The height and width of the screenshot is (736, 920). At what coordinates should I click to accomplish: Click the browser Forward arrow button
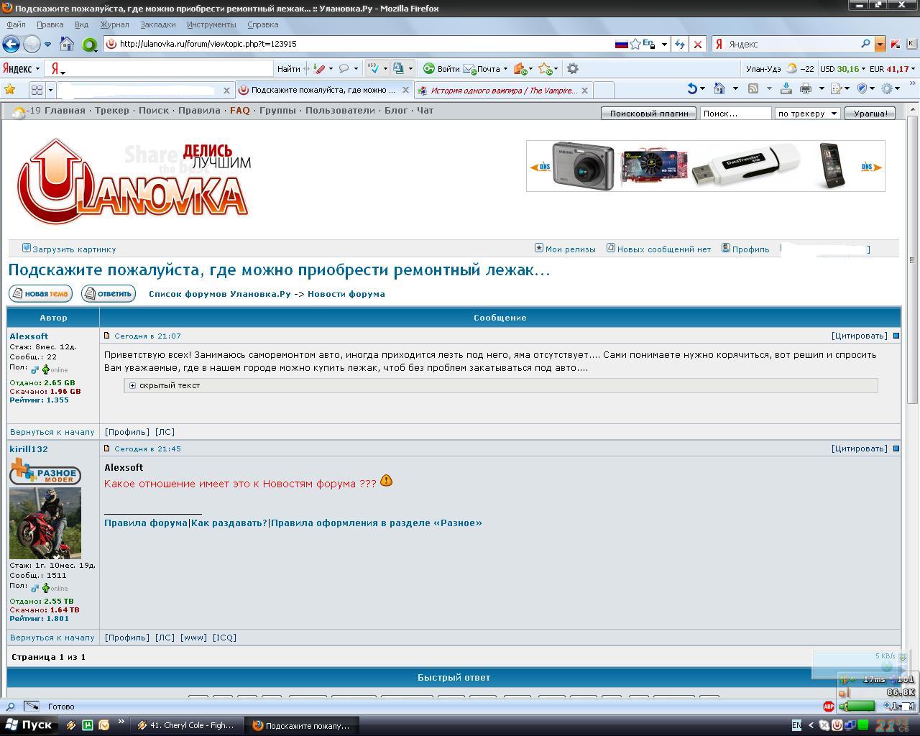[x=32, y=44]
